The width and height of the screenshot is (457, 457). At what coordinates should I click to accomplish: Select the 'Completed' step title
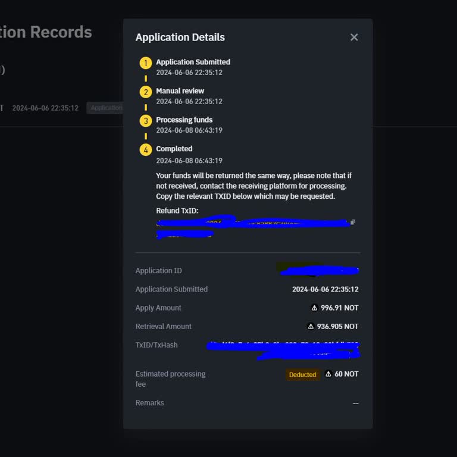(x=174, y=149)
